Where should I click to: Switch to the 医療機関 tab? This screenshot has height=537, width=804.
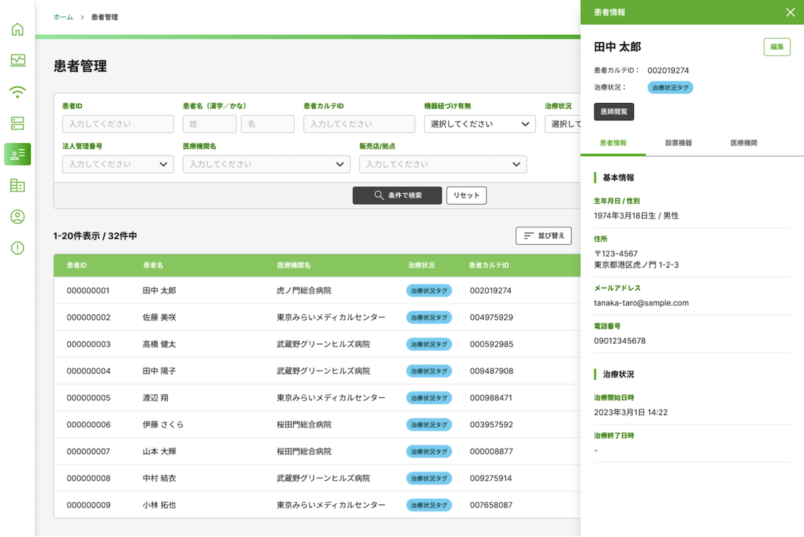pyautogui.click(x=744, y=143)
